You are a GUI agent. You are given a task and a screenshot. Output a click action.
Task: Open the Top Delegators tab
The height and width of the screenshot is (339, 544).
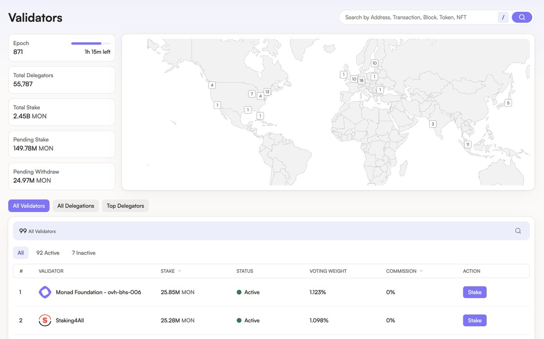(x=125, y=206)
